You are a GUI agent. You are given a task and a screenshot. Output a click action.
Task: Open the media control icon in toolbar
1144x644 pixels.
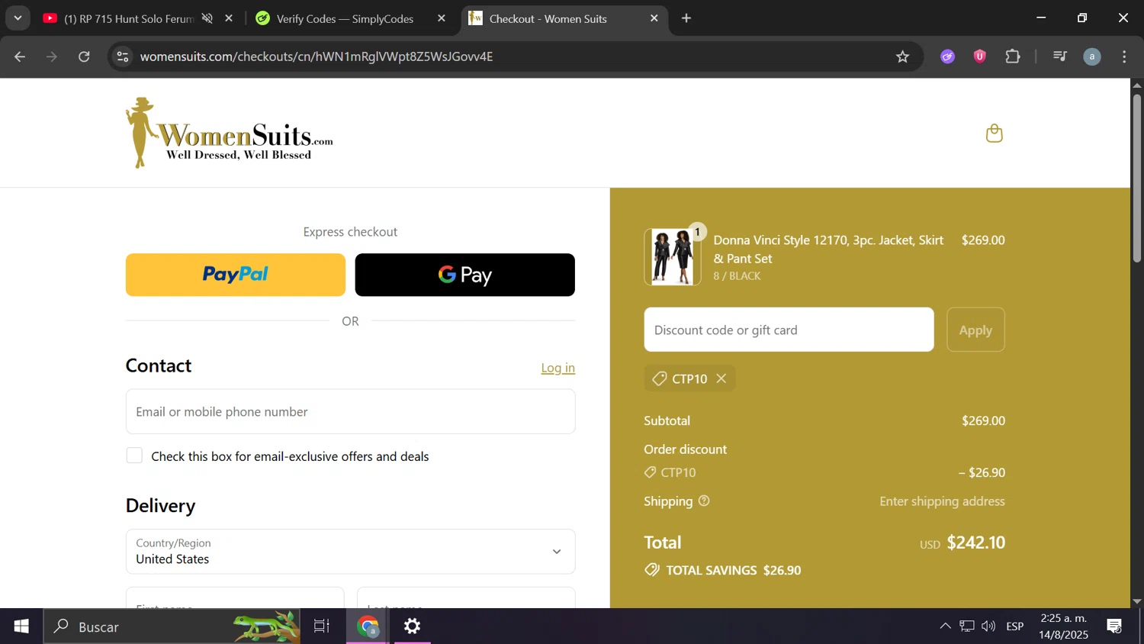click(1059, 56)
